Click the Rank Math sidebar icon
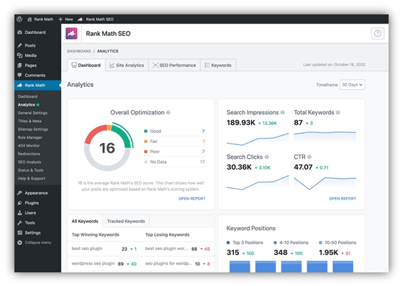 click(x=20, y=86)
